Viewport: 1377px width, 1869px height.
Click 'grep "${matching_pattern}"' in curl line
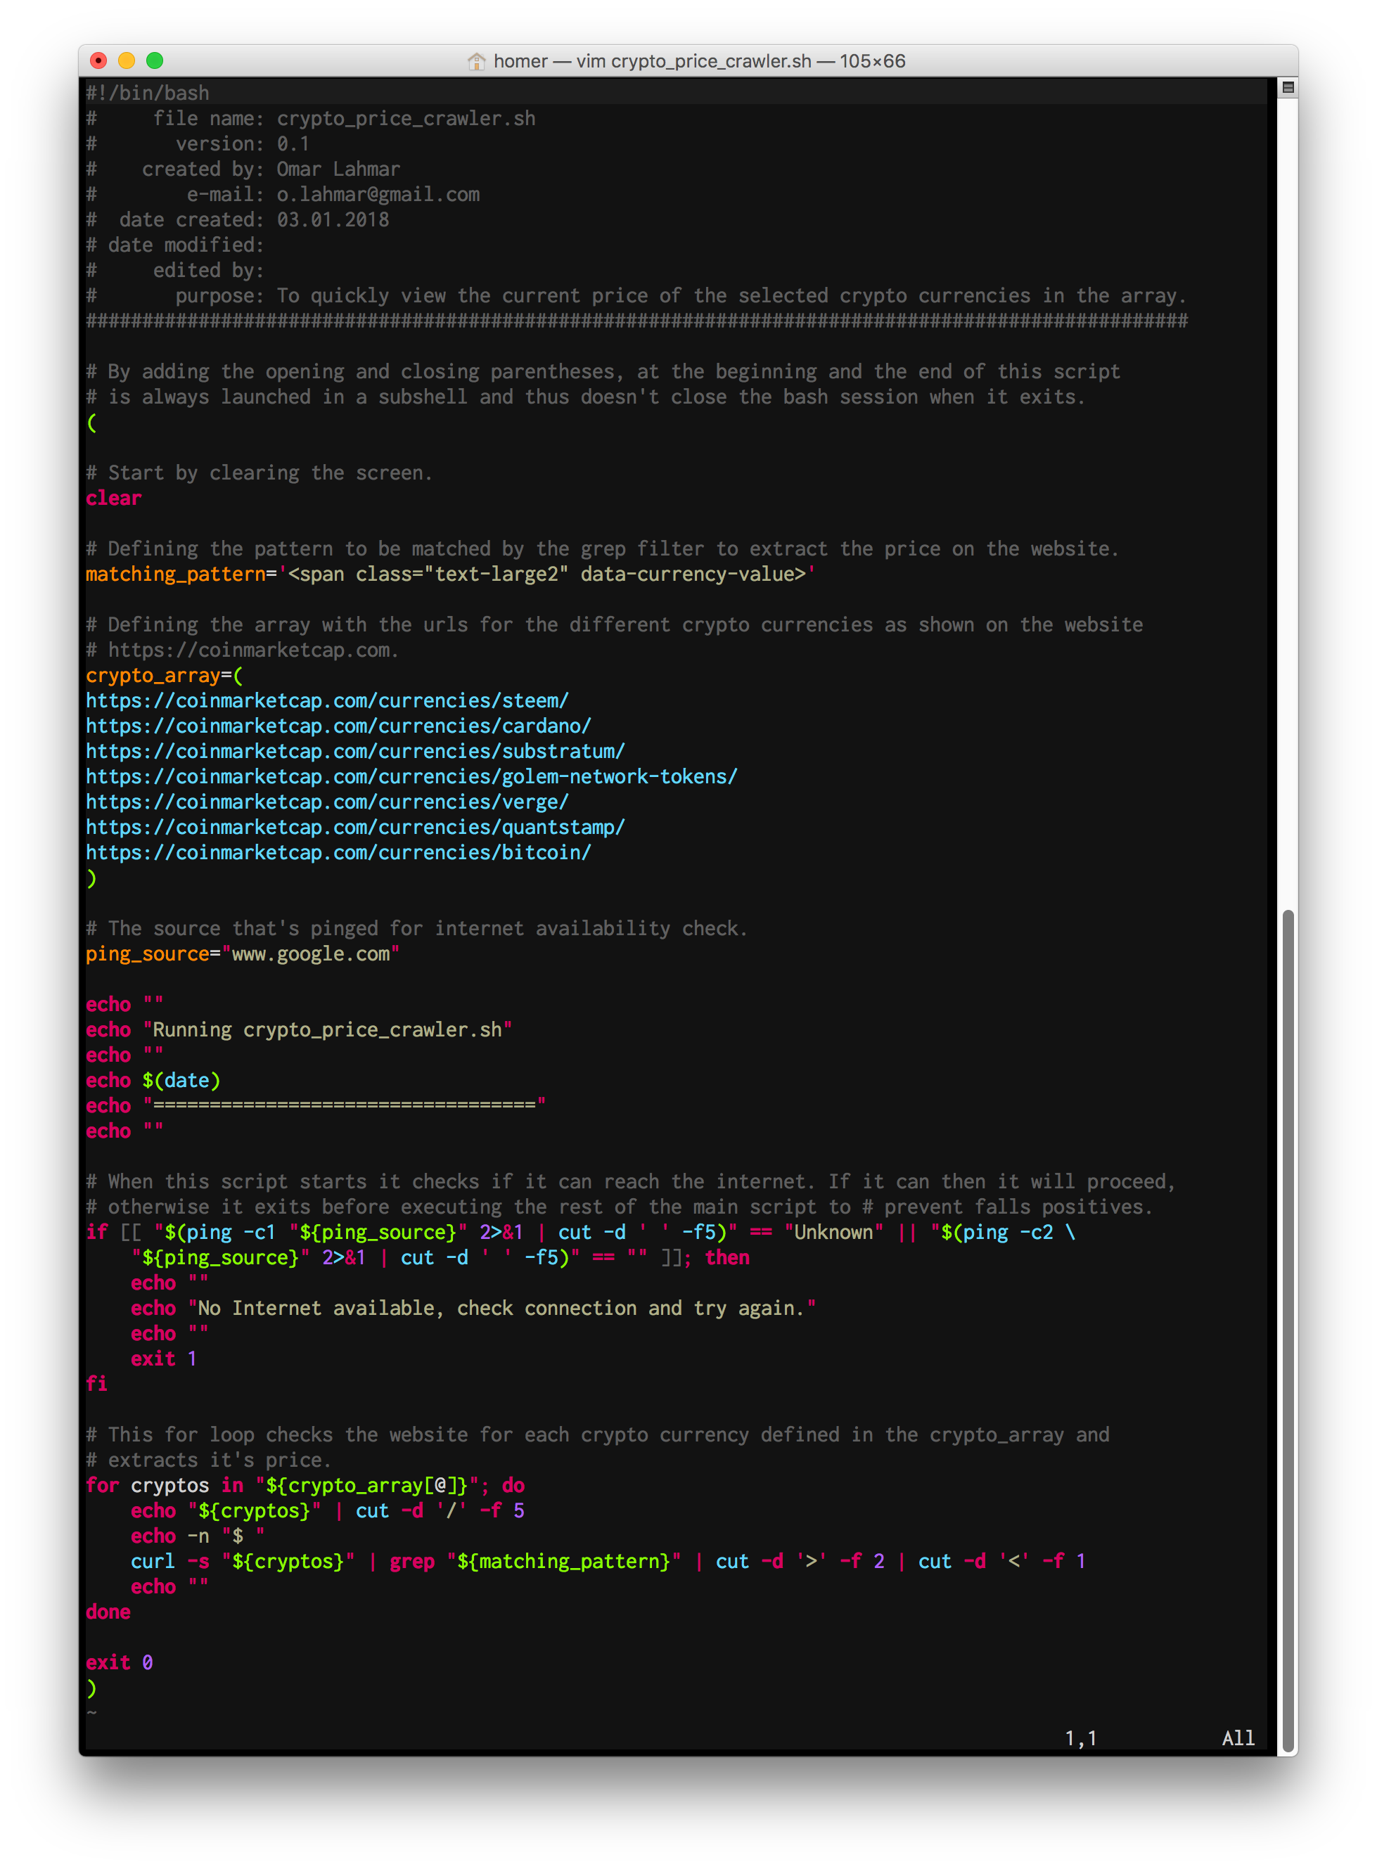[535, 1562]
